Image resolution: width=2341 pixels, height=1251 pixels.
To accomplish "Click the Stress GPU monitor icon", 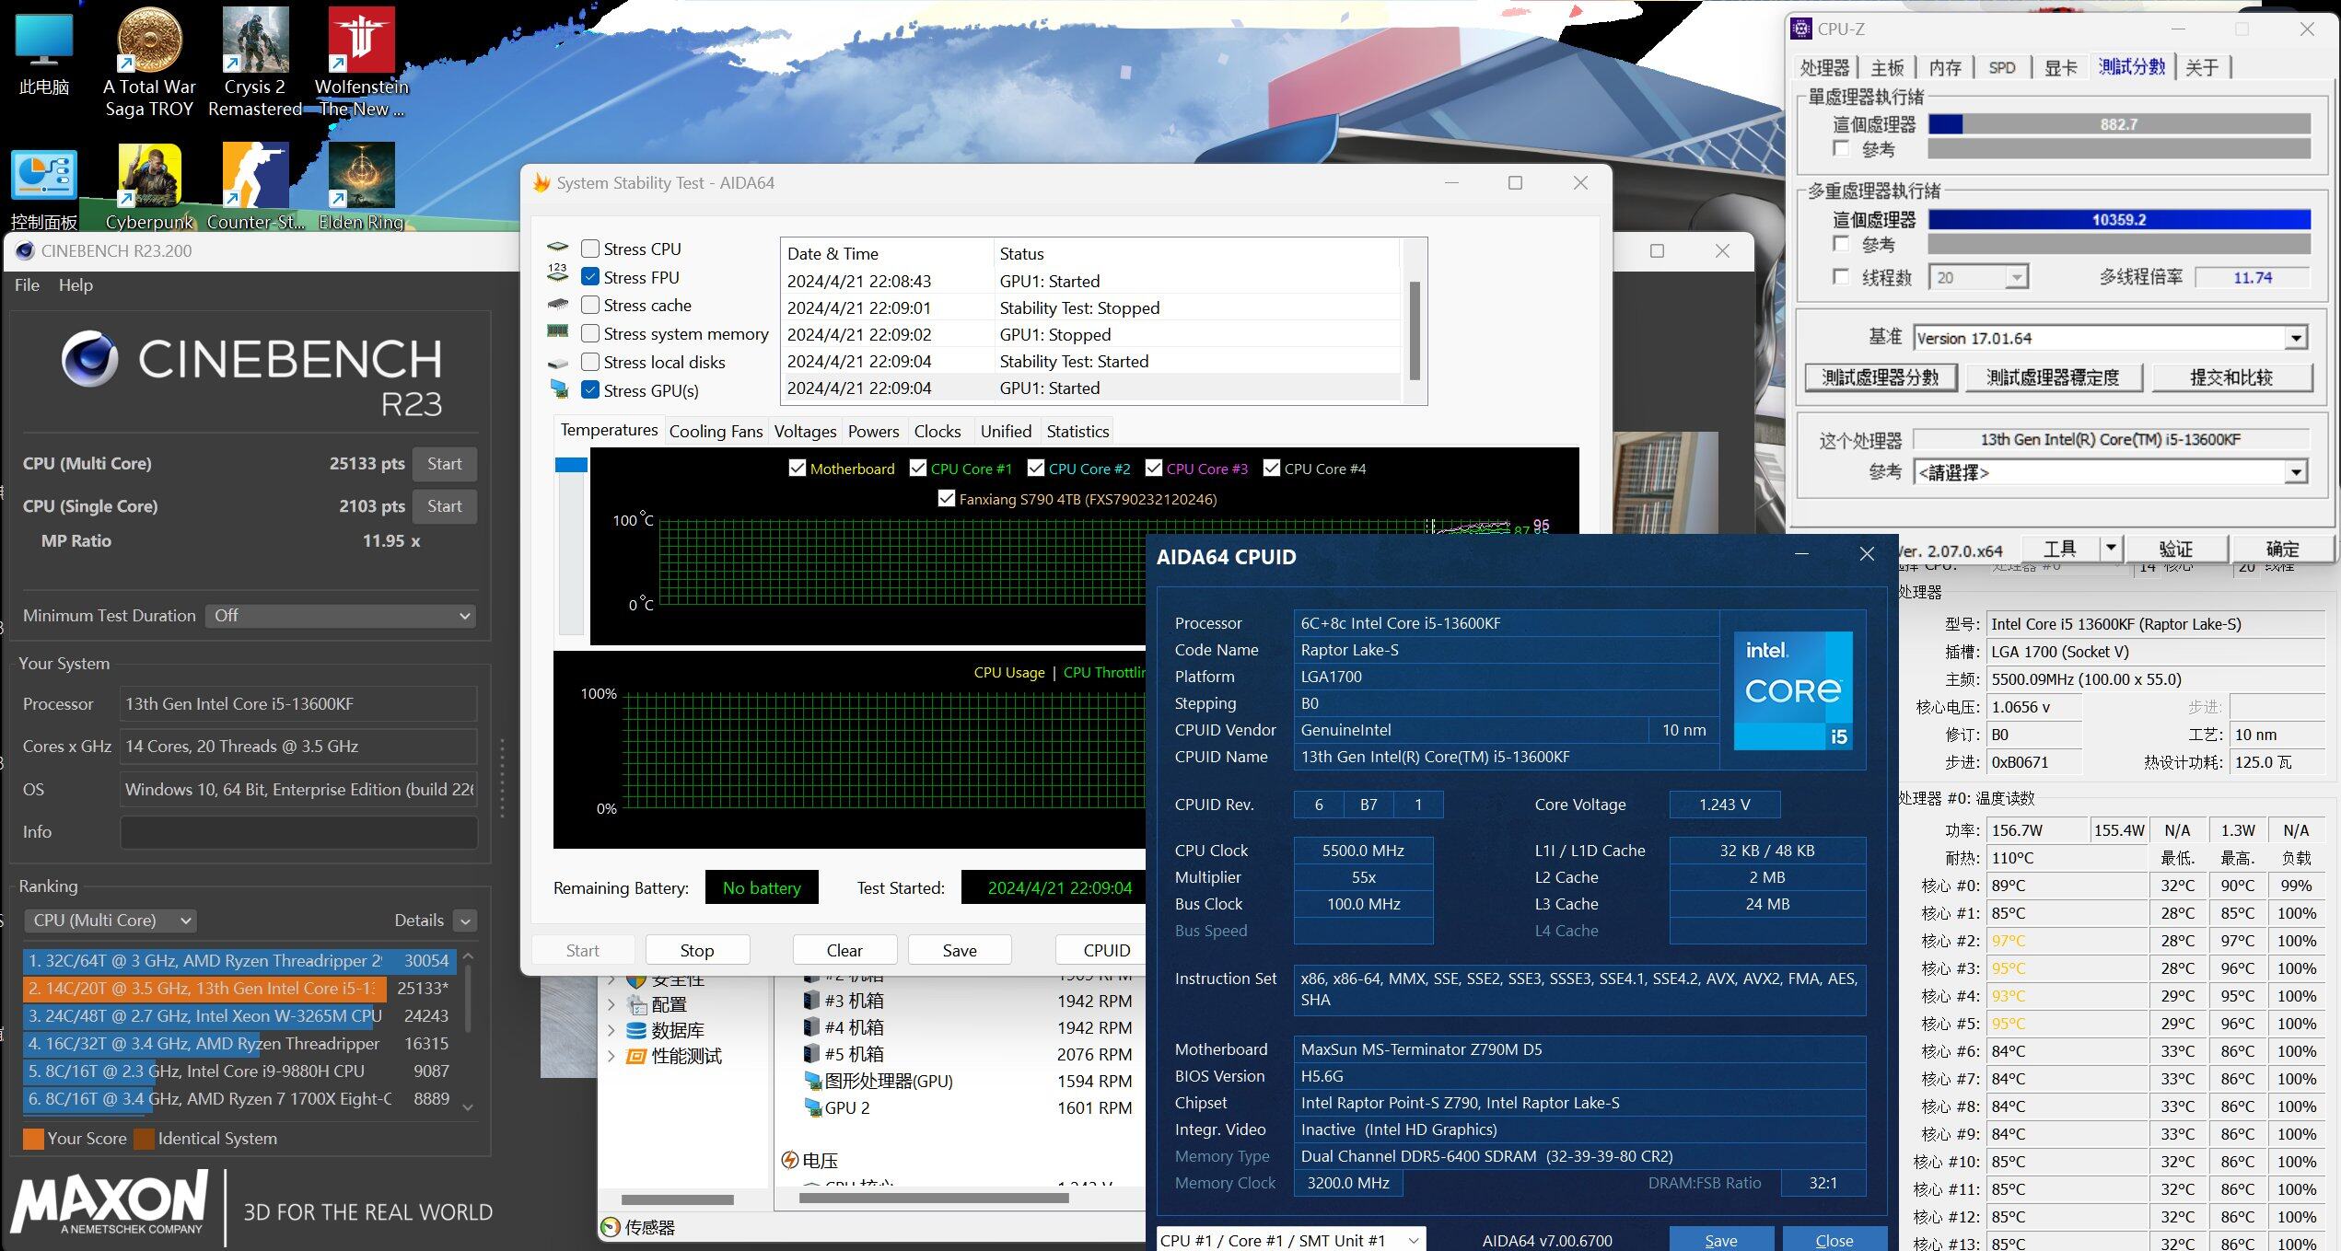I will [559, 388].
